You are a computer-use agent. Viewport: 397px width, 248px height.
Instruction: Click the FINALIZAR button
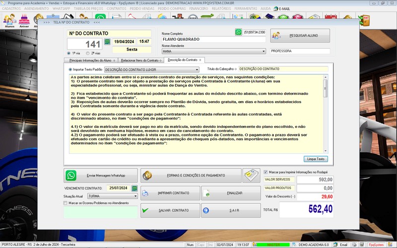(231, 193)
